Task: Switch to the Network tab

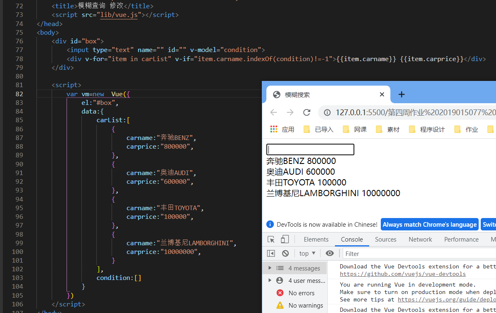Action: pos(420,239)
